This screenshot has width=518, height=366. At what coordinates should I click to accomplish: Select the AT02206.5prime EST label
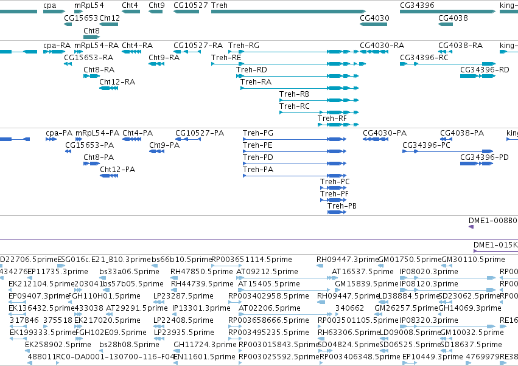click(x=270, y=308)
